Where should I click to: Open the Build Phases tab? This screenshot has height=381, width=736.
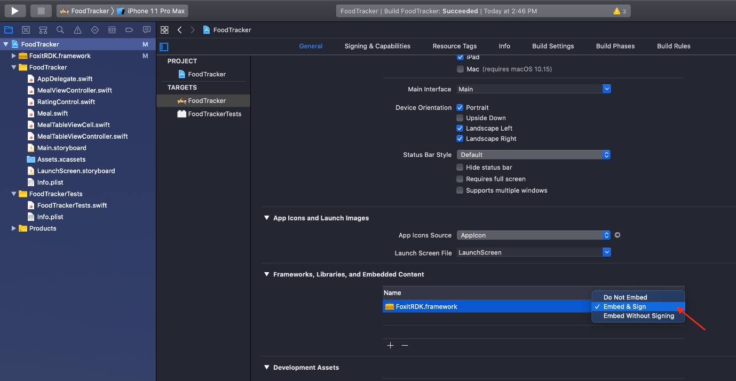[x=615, y=46]
